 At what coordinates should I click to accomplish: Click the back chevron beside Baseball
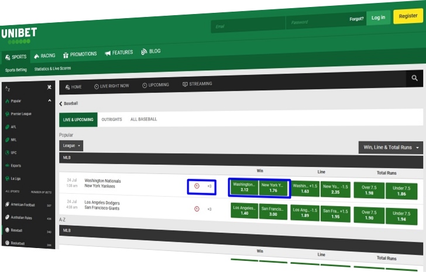point(61,103)
